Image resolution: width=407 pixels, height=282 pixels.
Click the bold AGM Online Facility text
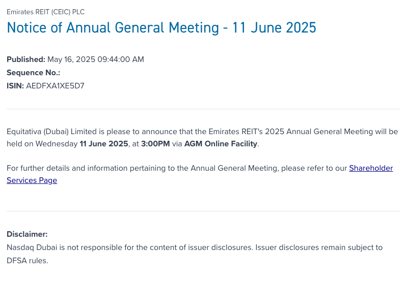[221, 144]
